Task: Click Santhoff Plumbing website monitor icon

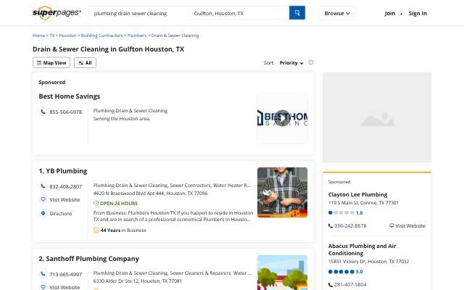Action: (43, 287)
